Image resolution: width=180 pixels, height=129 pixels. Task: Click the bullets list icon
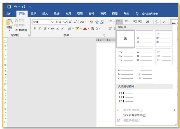point(110,22)
